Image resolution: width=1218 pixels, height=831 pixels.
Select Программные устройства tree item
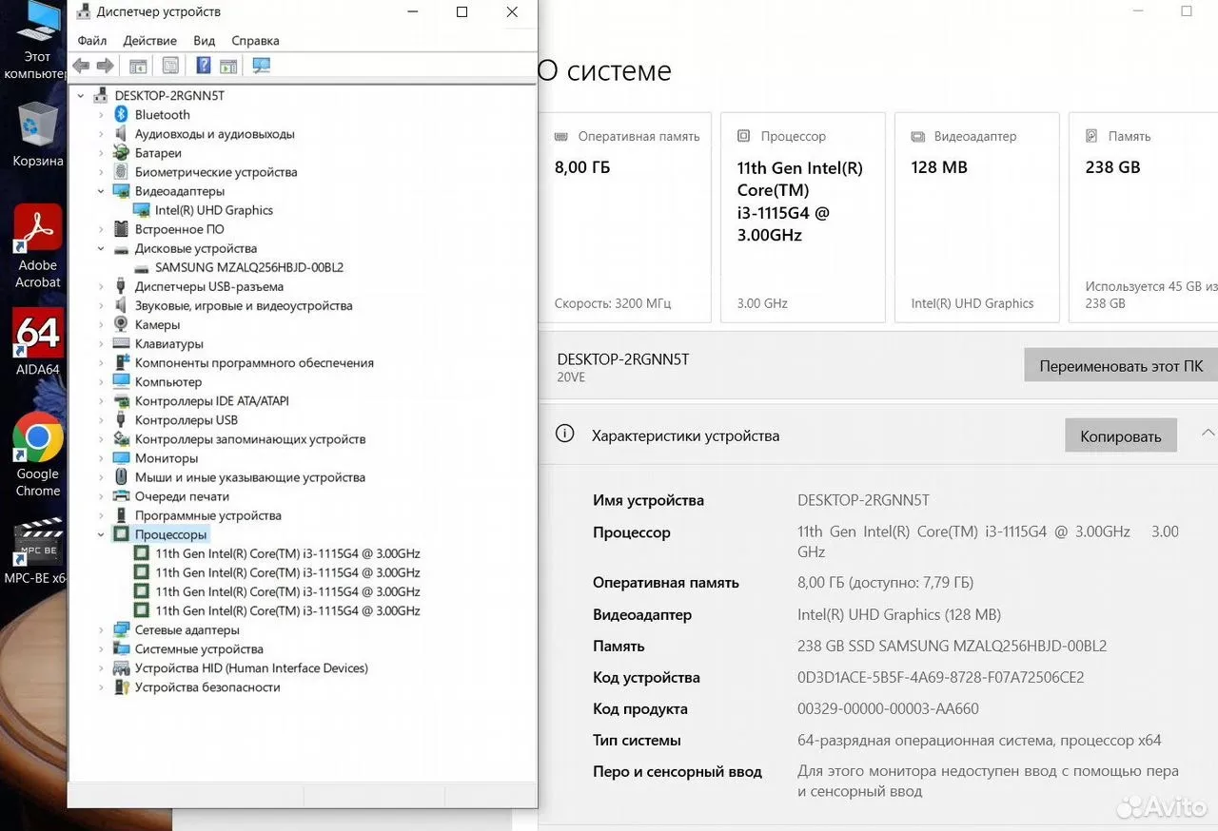click(208, 515)
